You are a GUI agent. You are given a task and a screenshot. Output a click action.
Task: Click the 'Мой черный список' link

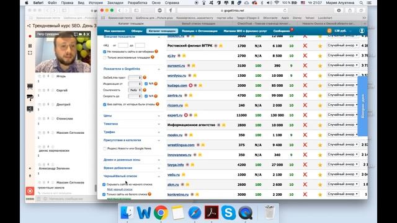pyautogui.click(x=120, y=190)
